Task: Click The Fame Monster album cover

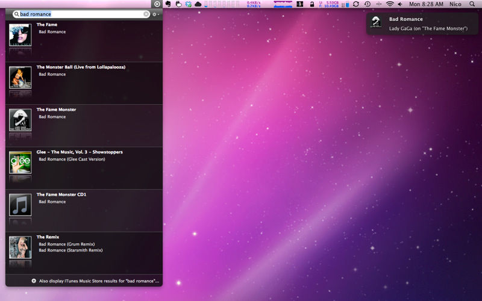Action: 20,120
